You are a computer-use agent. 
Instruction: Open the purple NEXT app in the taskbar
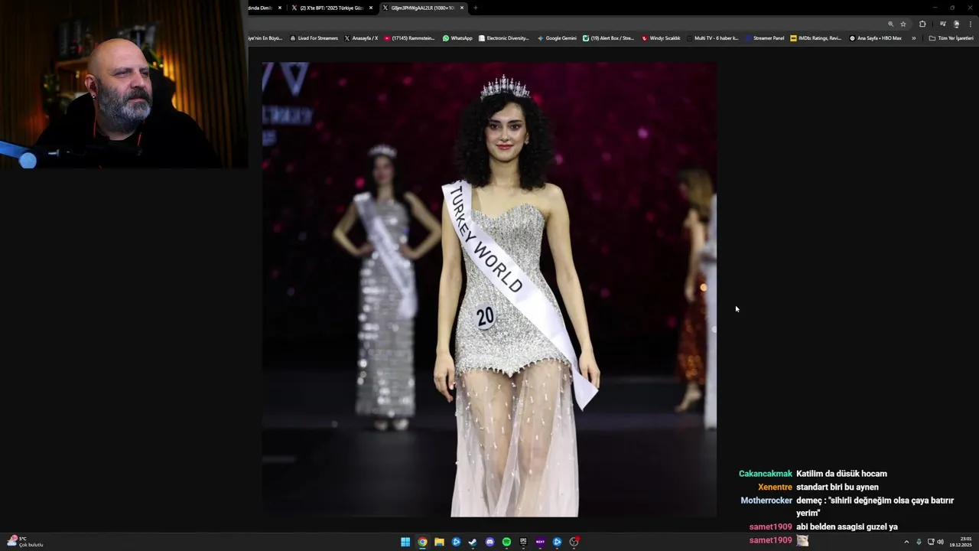point(540,542)
